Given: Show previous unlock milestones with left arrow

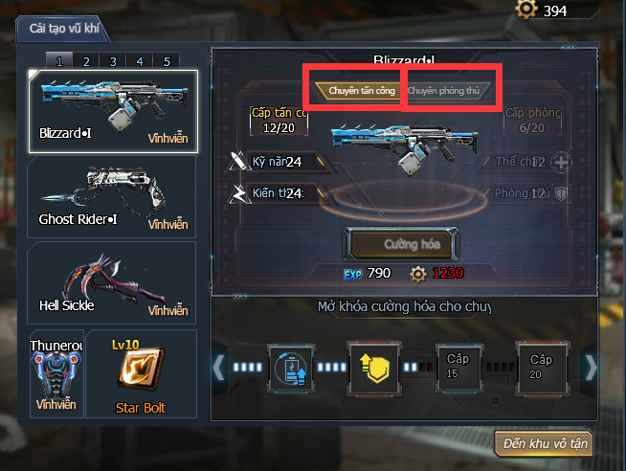Looking at the screenshot, I should coord(218,368).
